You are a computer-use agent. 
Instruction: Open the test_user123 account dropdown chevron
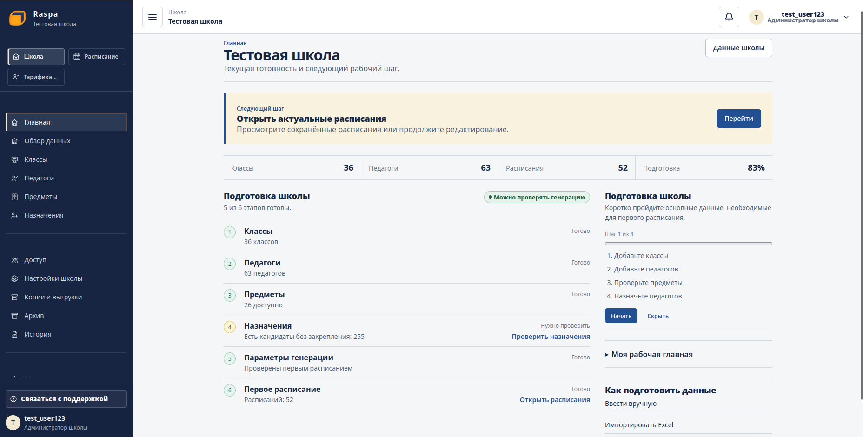[x=846, y=17]
